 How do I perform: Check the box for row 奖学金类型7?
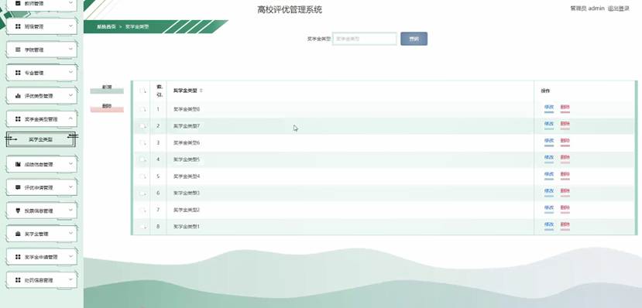click(142, 126)
